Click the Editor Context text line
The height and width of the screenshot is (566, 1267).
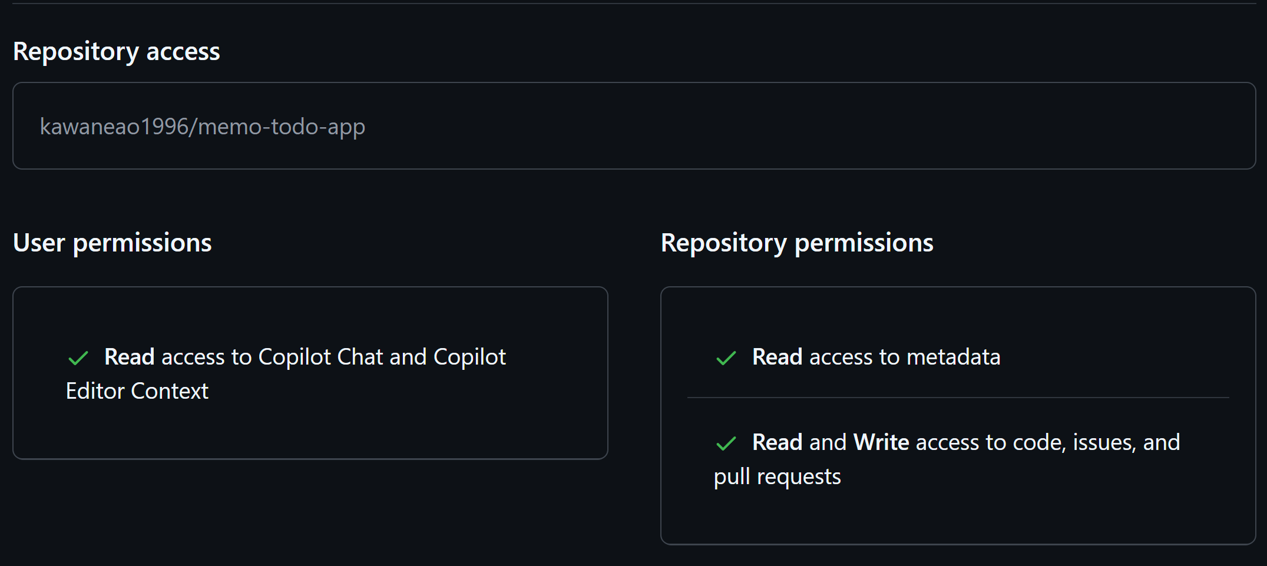137,391
